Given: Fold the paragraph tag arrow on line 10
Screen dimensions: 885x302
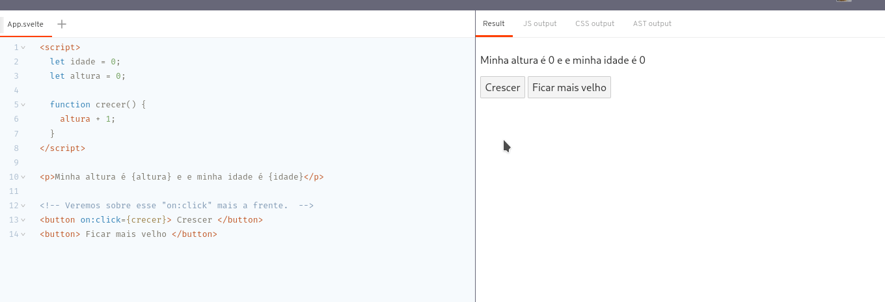Looking at the screenshot, I should point(23,177).
